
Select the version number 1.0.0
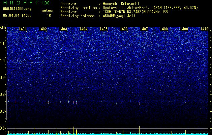tap(46, 3)
